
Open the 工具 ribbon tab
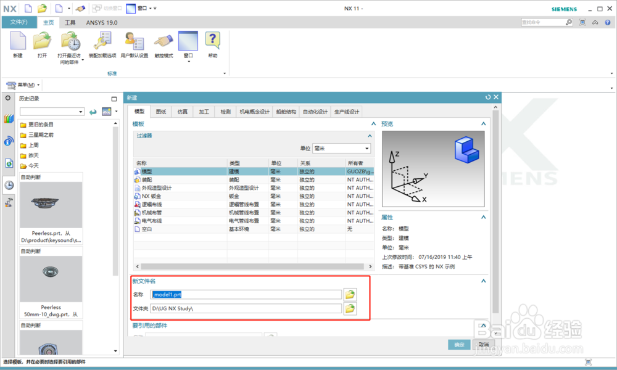70,22
